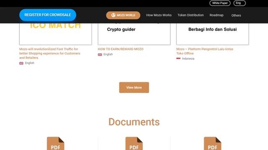Open the Mozo World button
Screen dimensions: 268x150
pyautogui.click(x=123, y=15)
